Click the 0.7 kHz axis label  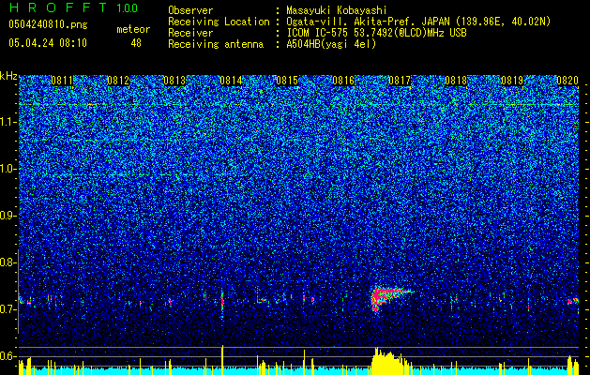point(8,309)
